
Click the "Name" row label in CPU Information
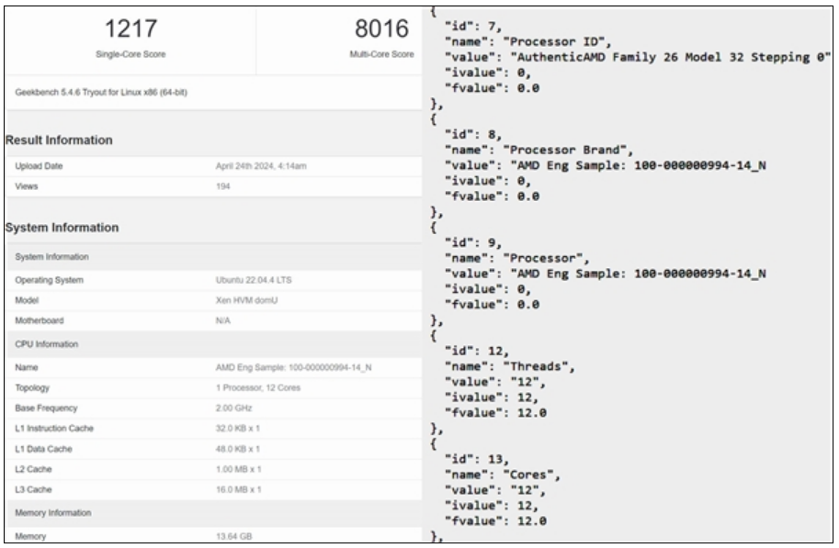[x=27, y=368]
